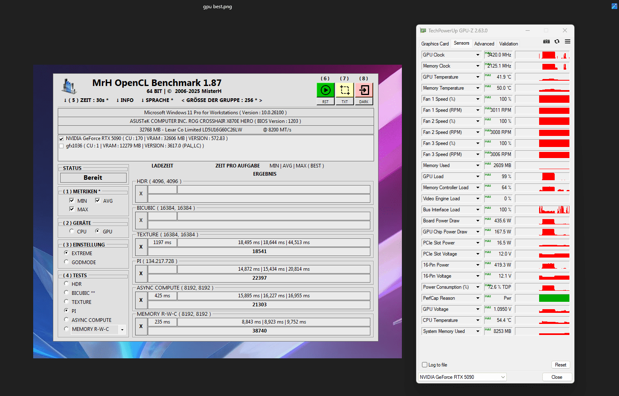This screenshot has height=396, width=619.
Task: Enable Log to file checkbox in GPU-Z
Action: tap(425, 365)
